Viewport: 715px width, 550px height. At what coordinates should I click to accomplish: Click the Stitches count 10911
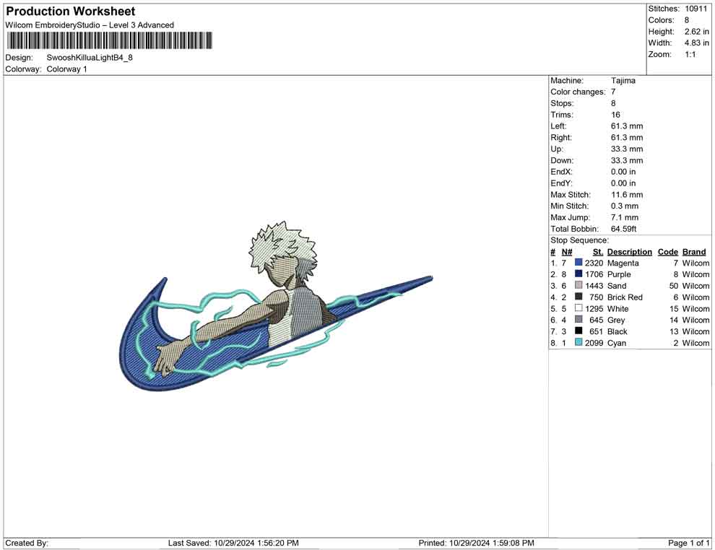click(x=696, y=9)
